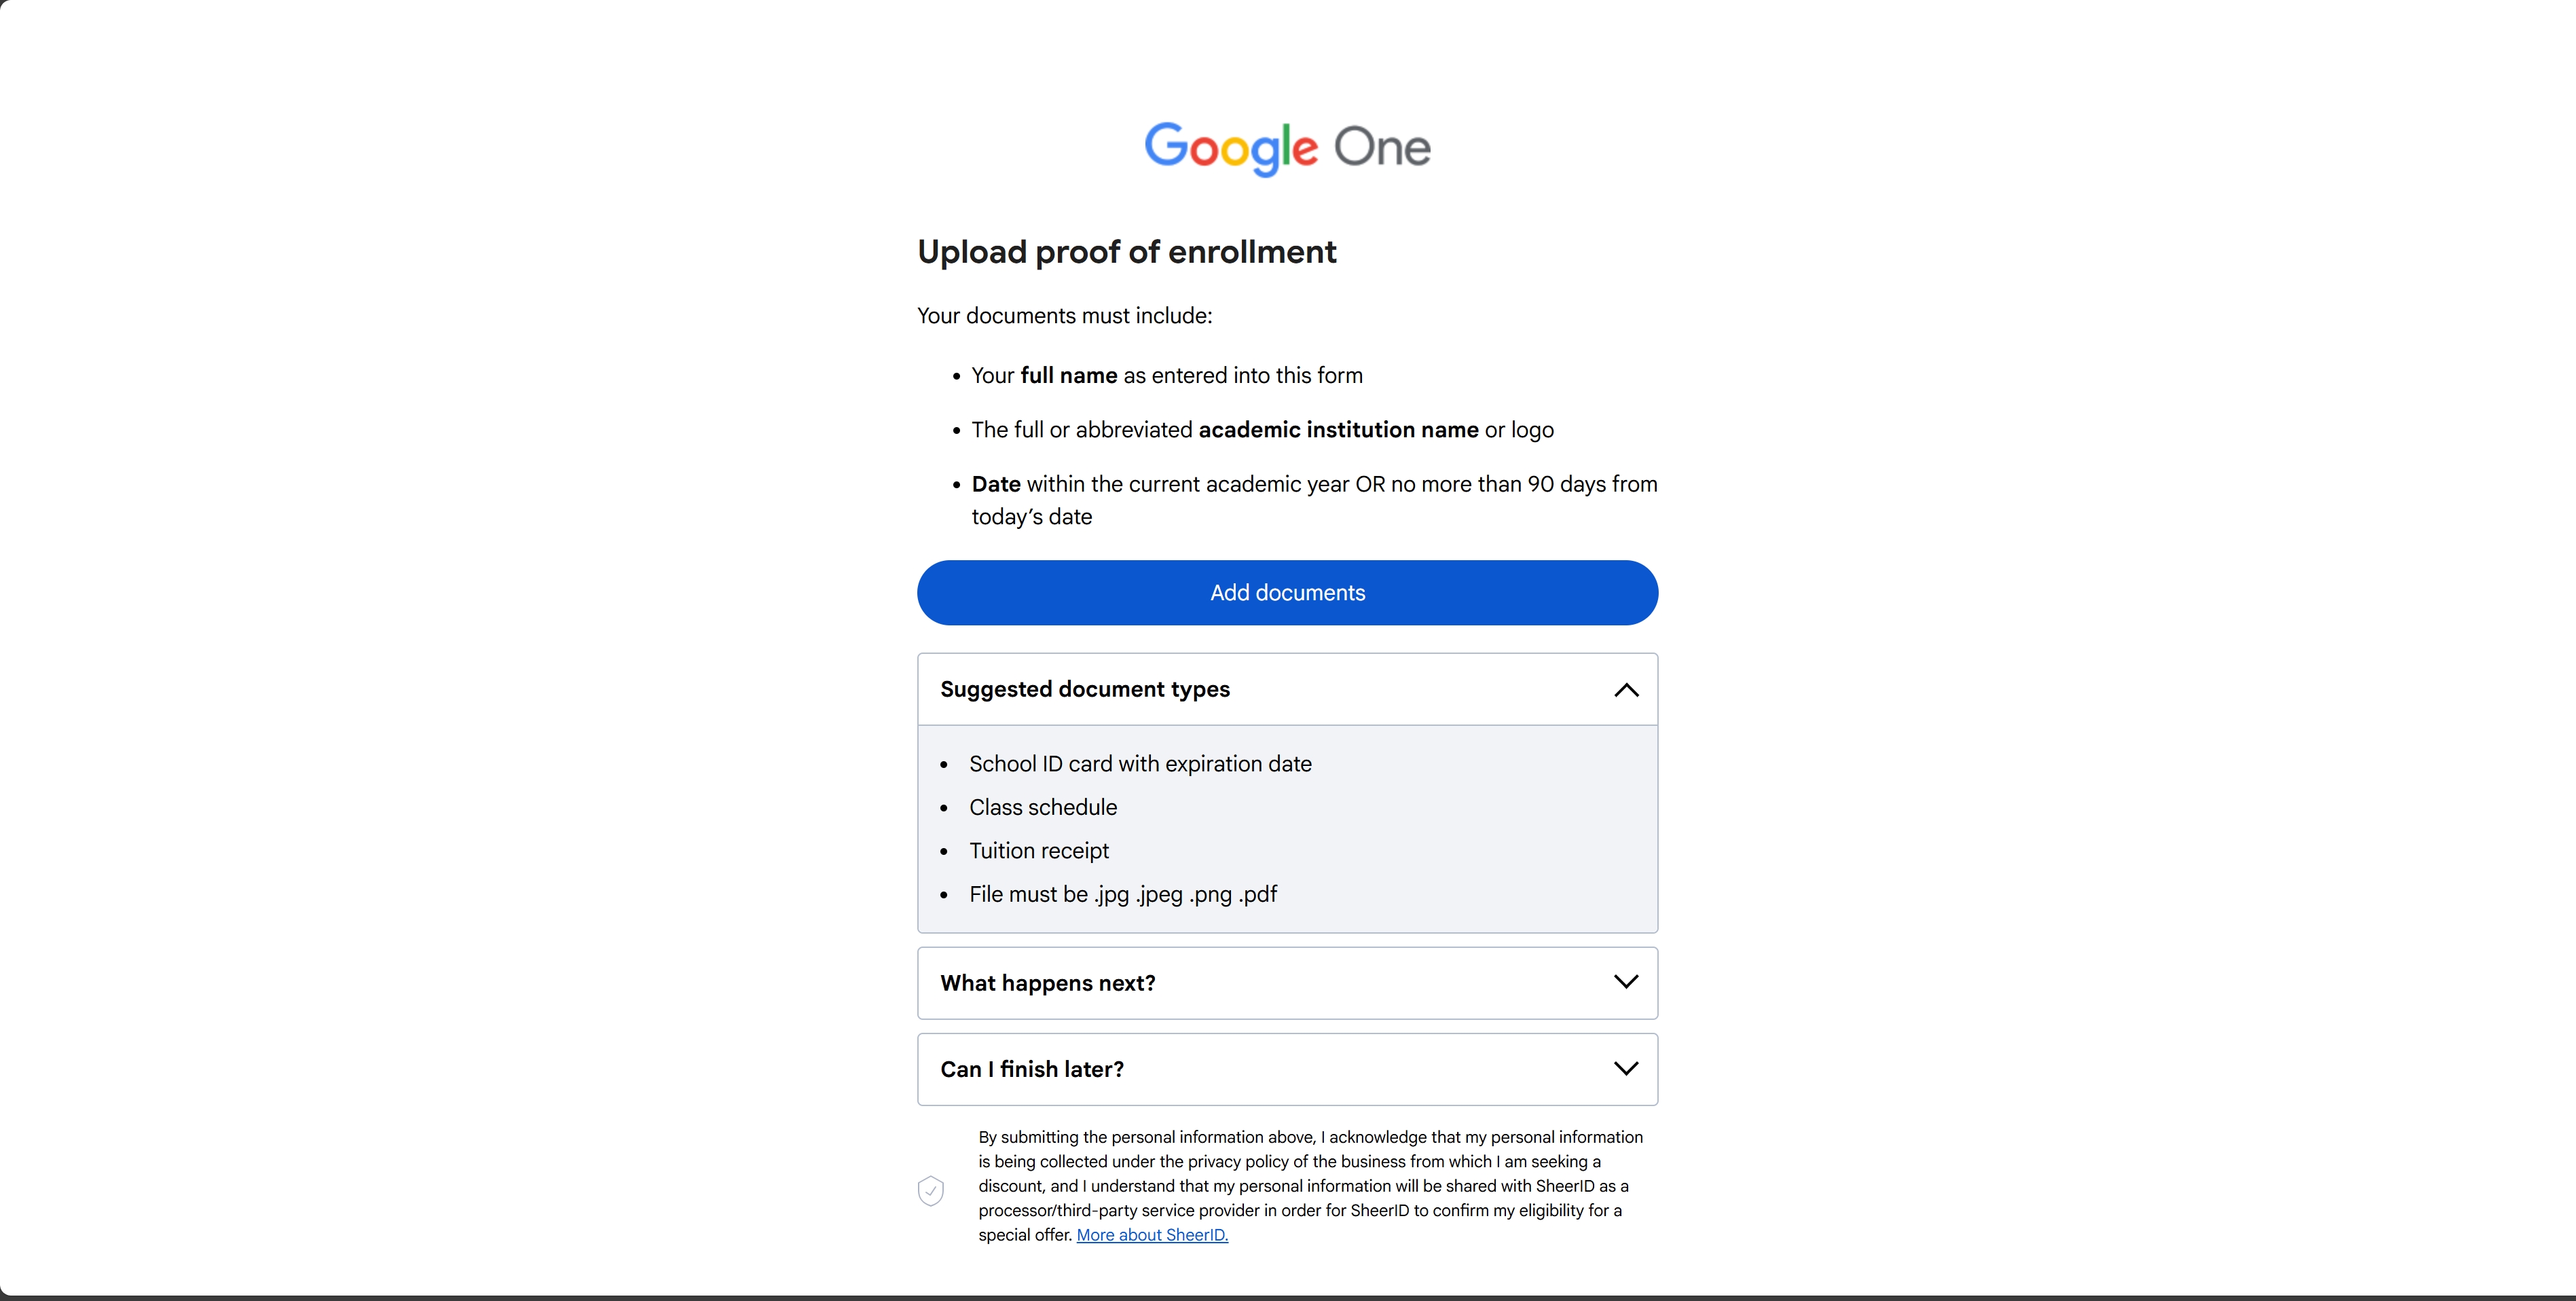Click the Class schedule list item

[1043, 807]
